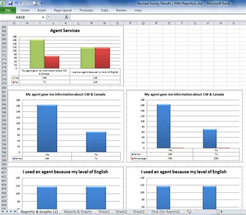The width and height of the screenshot is (246, 215).
Task: Select column X header
Action: coord(234,23)
